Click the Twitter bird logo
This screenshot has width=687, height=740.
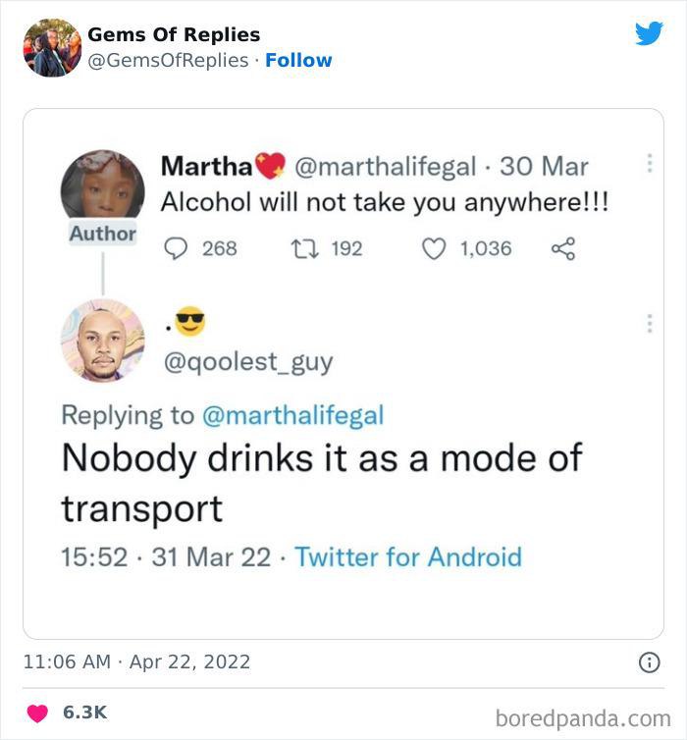(649, 34)
